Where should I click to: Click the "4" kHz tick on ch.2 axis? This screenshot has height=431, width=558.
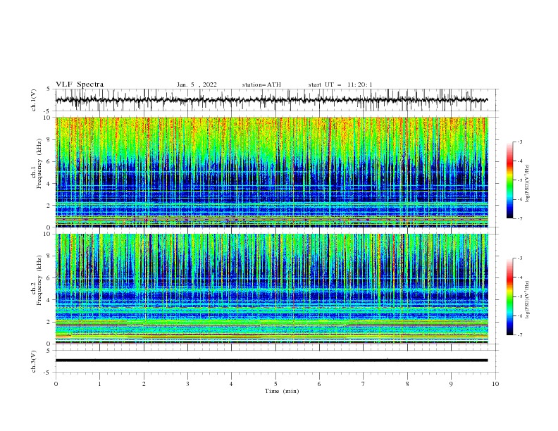tap(49, 300)
